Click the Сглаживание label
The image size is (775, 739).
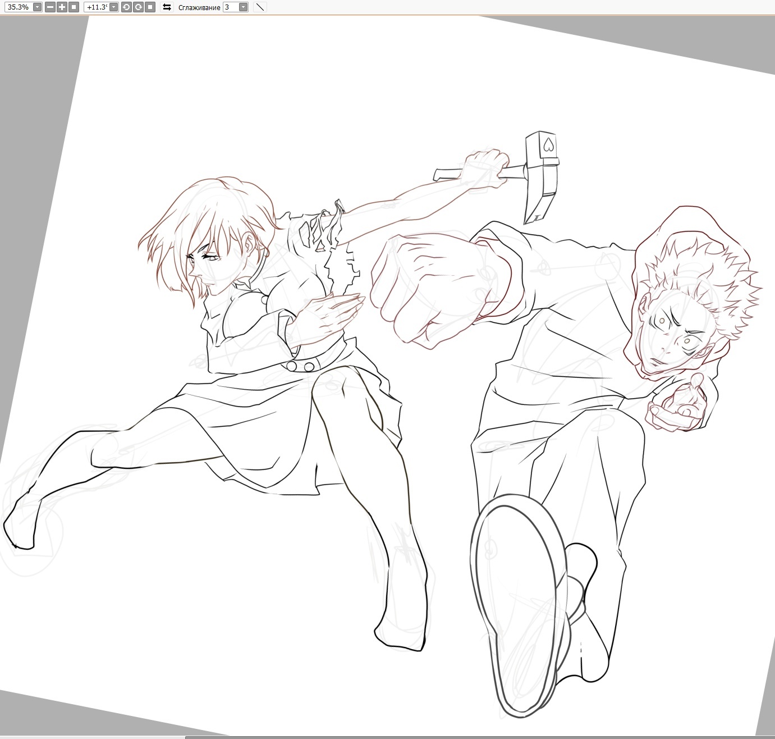199,8
